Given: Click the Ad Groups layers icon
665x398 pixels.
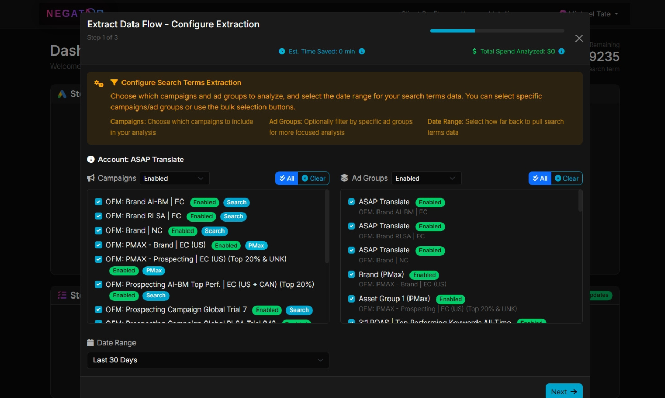Looking at the screenshot, I should click(x=345, y=178).
